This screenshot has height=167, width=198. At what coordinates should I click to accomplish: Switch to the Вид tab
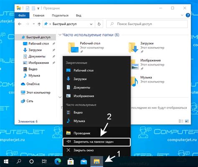pyautogui.click(x=79, y=16)
